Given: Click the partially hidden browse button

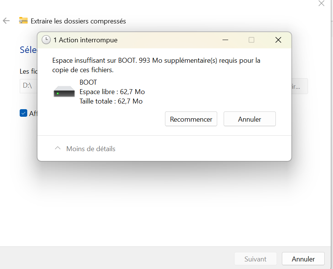Looking at the screenshot, I should pyautogui.click(x=299, y=86).
